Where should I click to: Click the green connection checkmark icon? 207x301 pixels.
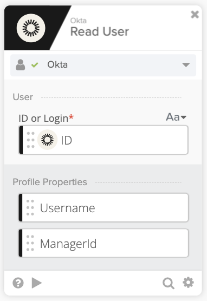click(x=35, y=65)
